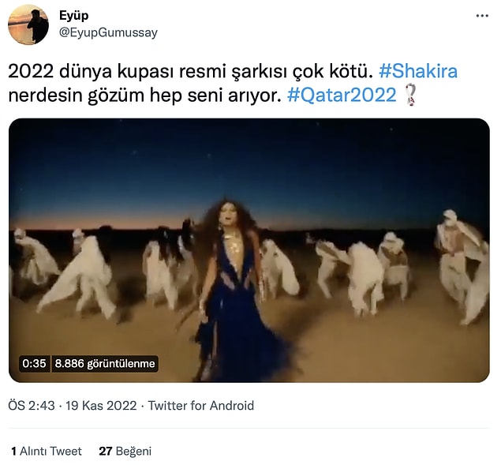Play the embedded desert dance video
Image resolution: width=501 pixels, height=465 pixels.
[x=249, y=250]
